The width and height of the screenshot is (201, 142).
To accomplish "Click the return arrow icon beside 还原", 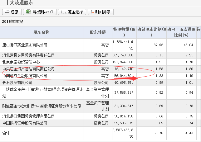I will 7,12.
